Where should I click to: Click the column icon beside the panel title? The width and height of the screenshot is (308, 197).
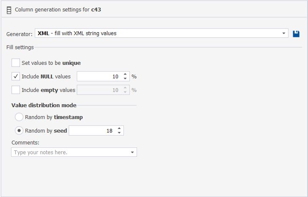[x=9, y=10]
